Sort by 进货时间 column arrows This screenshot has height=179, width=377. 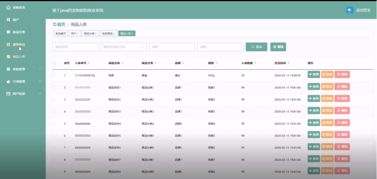point(288,63)
